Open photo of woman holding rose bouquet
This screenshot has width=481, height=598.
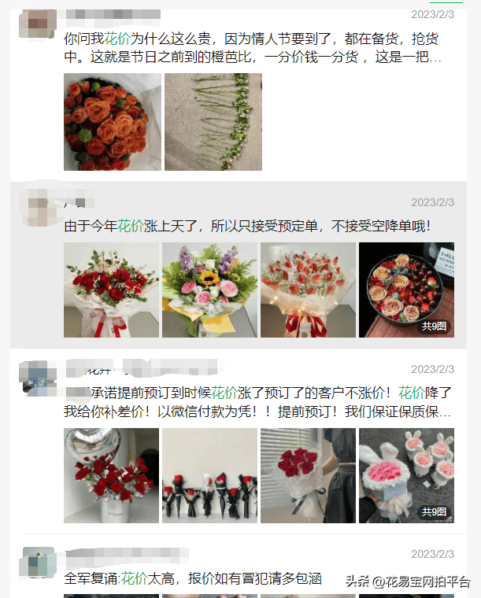point(309,475)
